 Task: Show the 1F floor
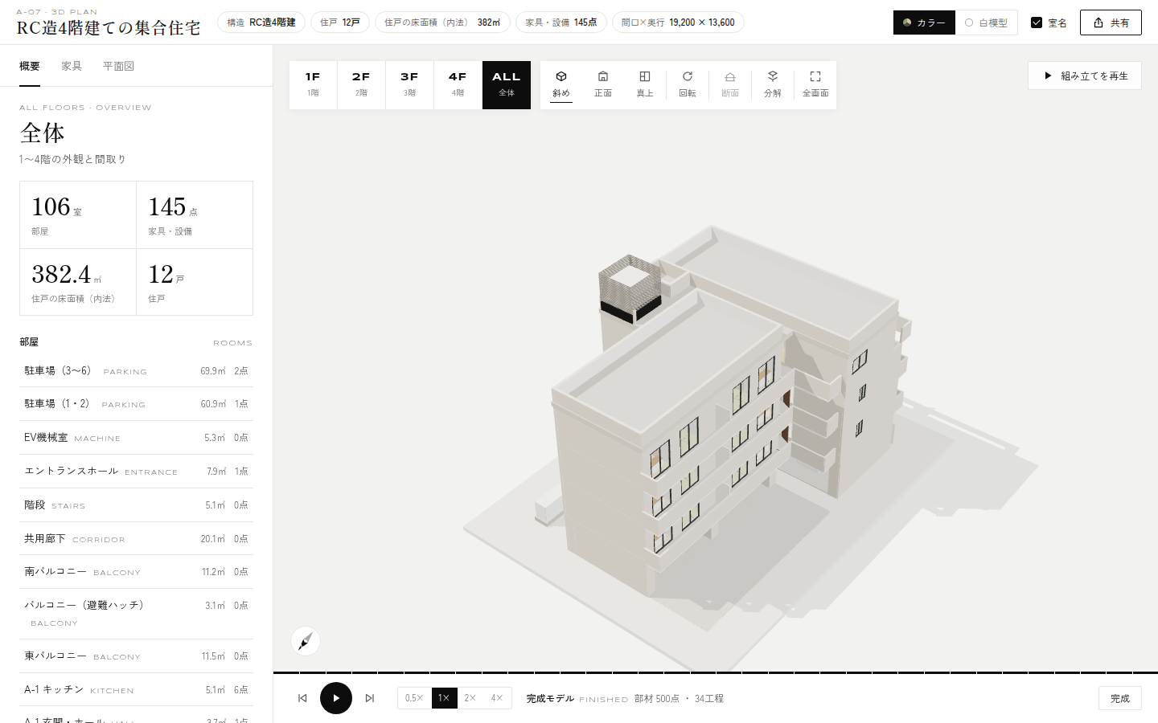pyautogui.click(x=313, y=84)
